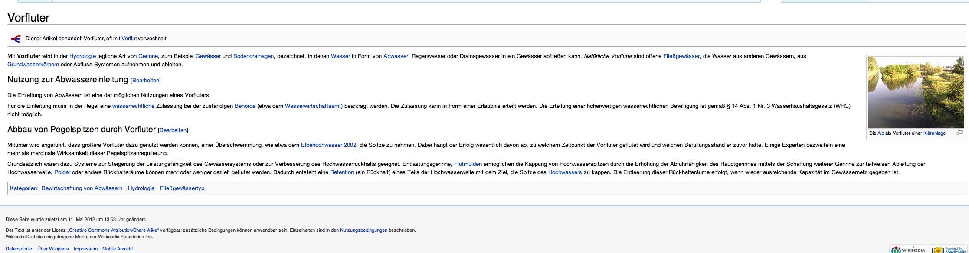Open the river Alb photo thumbnail
Viewport: 969px width, 253px height.
tap(916, 92)
